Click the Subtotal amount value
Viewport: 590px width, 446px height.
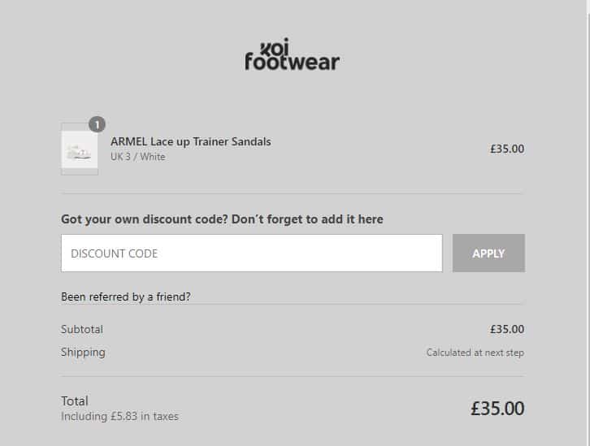click(x=506, y=329)
